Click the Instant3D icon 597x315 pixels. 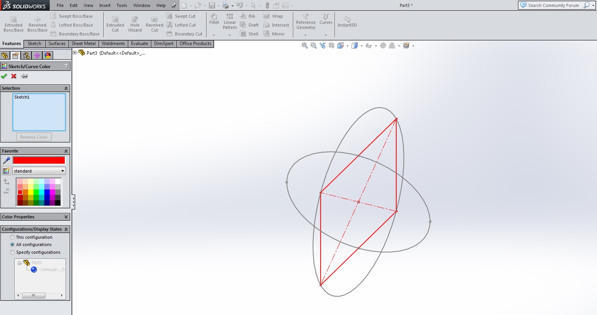[x=347, y=22]
